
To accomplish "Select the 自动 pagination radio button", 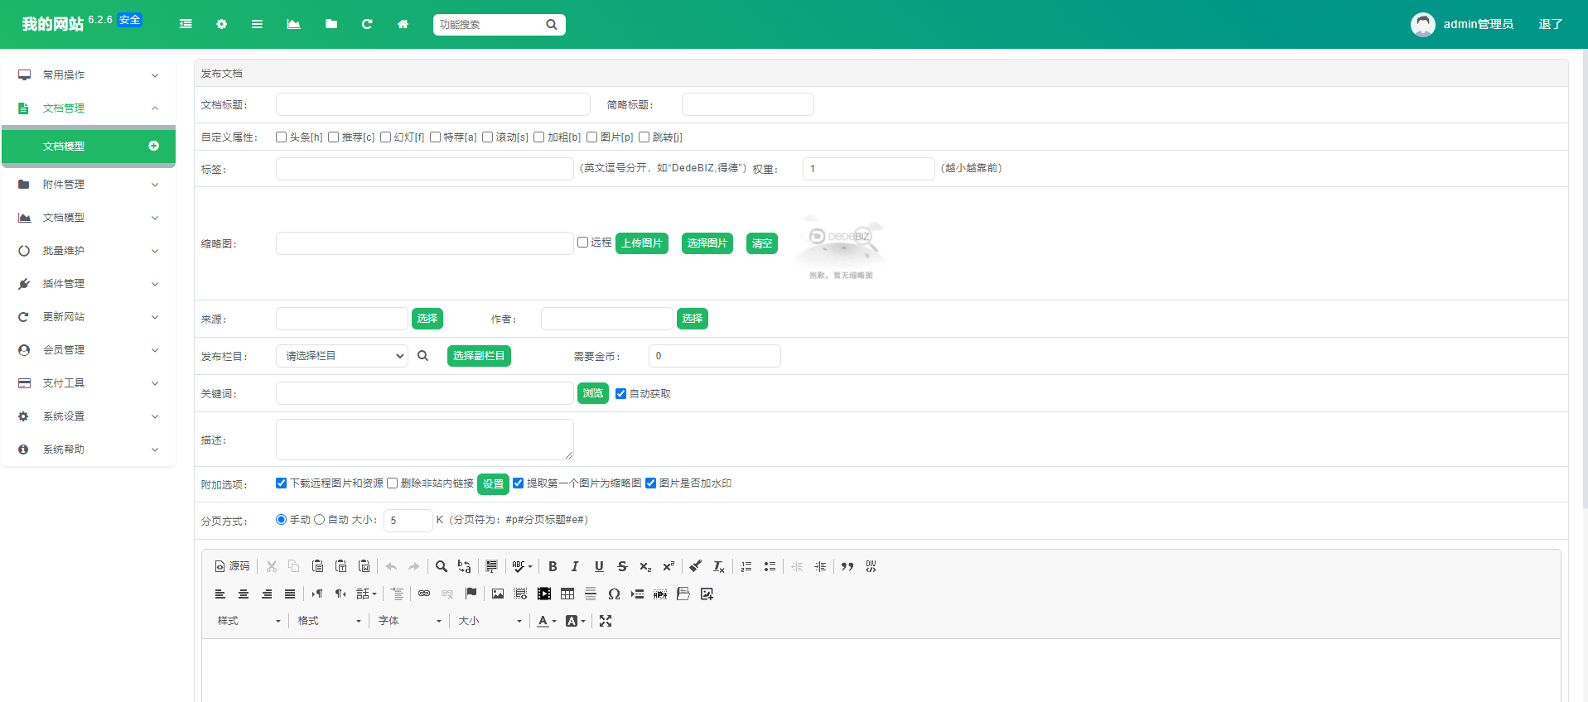I will [x=319, y=520].
